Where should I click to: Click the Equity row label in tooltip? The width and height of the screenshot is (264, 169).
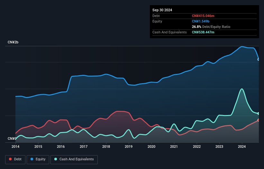157,21
